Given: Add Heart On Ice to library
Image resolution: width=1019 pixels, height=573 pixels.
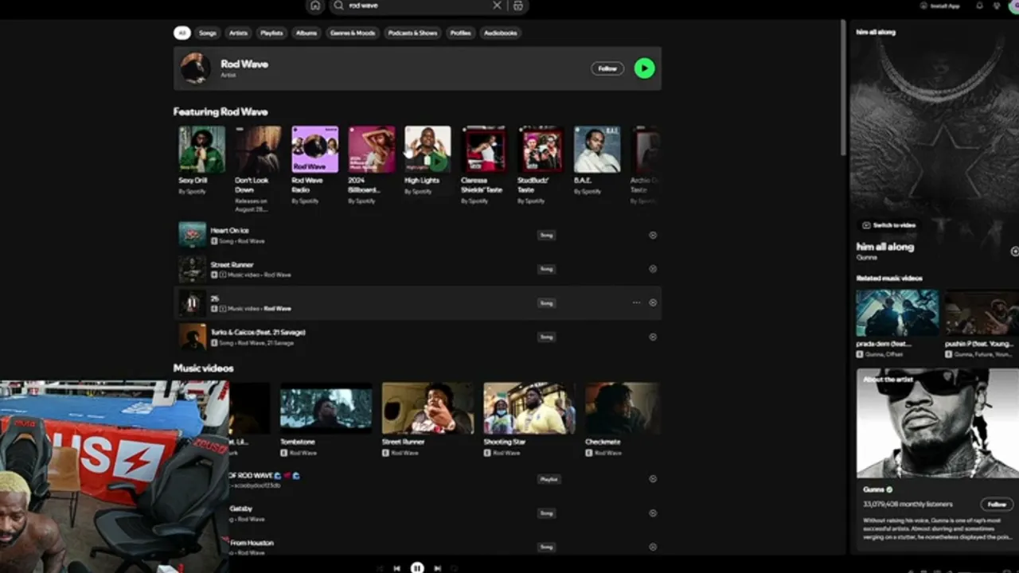Looking at the screenshot, I should [653, 236].
